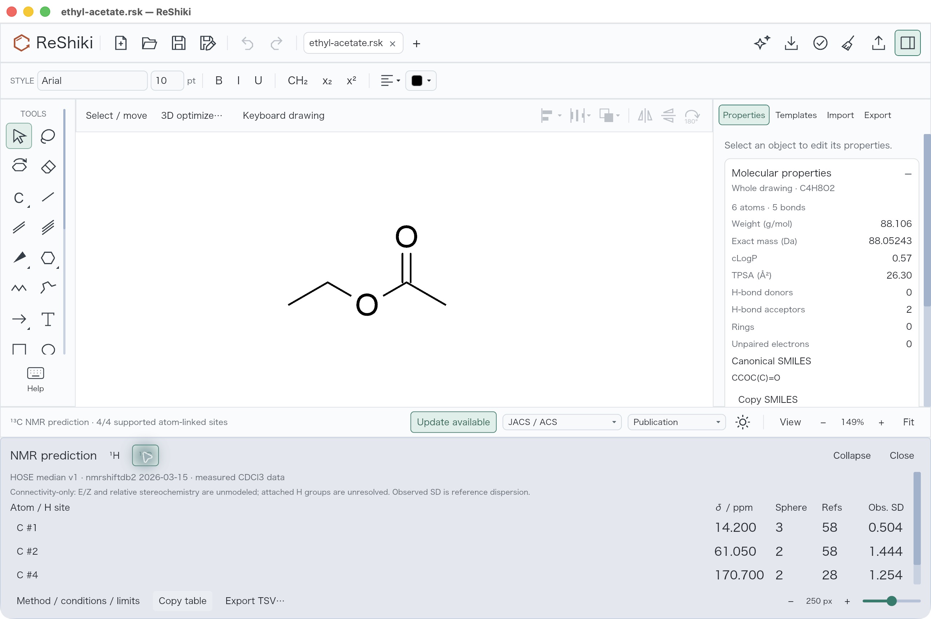This screenshot has height=619, width=931.
Task: Click the Copy SMILES button
Action: [767, 399]
